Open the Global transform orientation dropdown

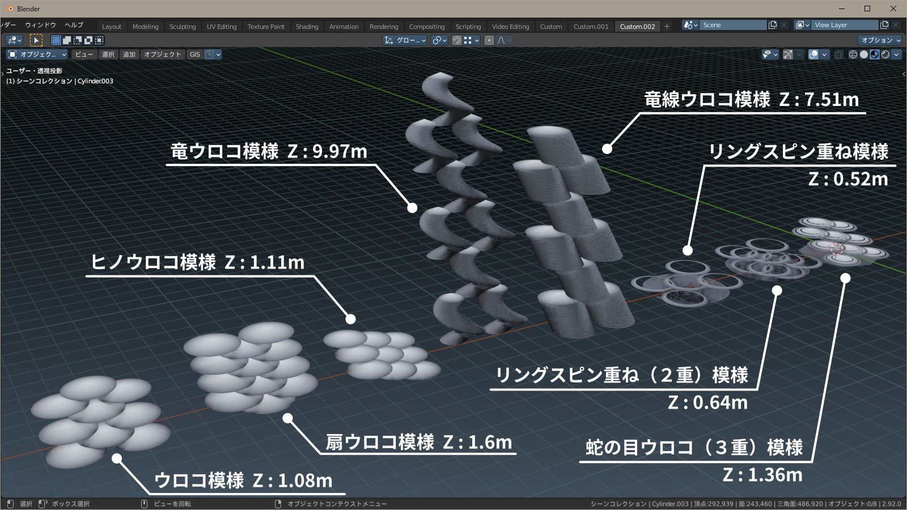tap(405, 40)
